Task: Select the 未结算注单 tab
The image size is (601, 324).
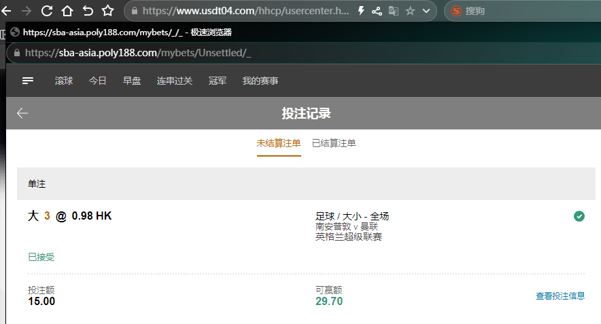Action: tap(279, 143)
